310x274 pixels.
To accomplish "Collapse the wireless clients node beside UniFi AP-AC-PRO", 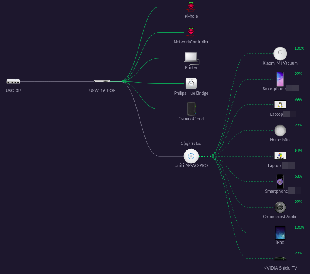I will (213, 156).
